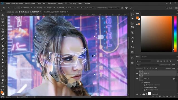Select the Blur droplet tool
Image resolution: width=178 pixels, height=100 pixels.
tap(3, 59)
